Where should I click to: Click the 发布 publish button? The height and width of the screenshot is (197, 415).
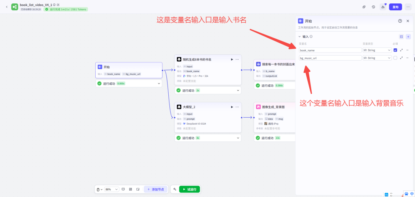395,7
